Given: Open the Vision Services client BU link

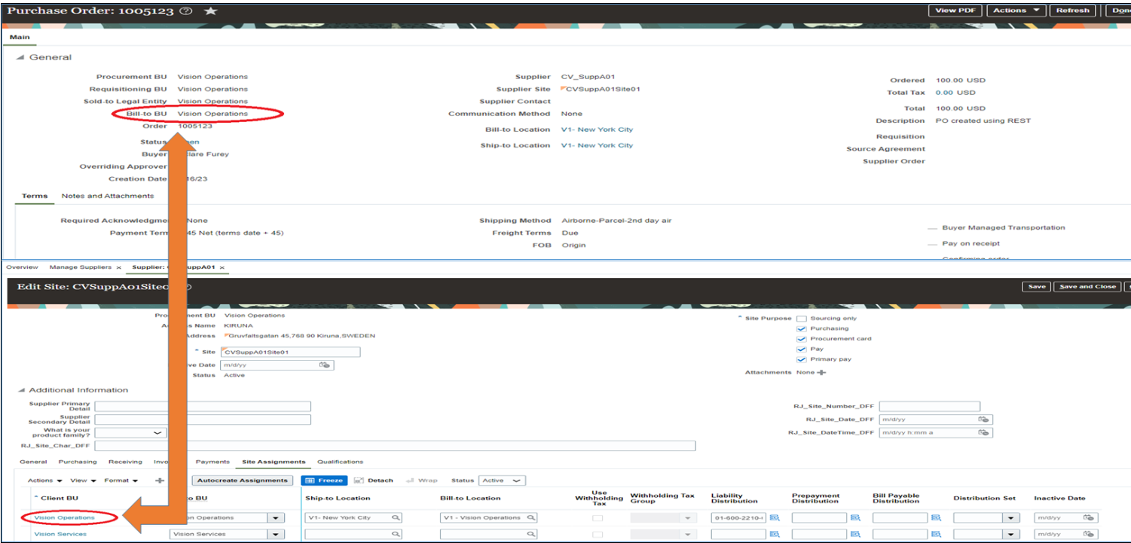Looking at the screenshot, I should pyautogui.click(x=60, y=535).
